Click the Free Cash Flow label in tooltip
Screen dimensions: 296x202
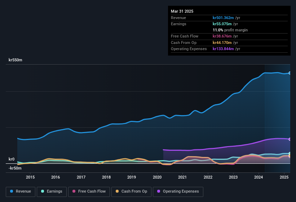[185, 36]
